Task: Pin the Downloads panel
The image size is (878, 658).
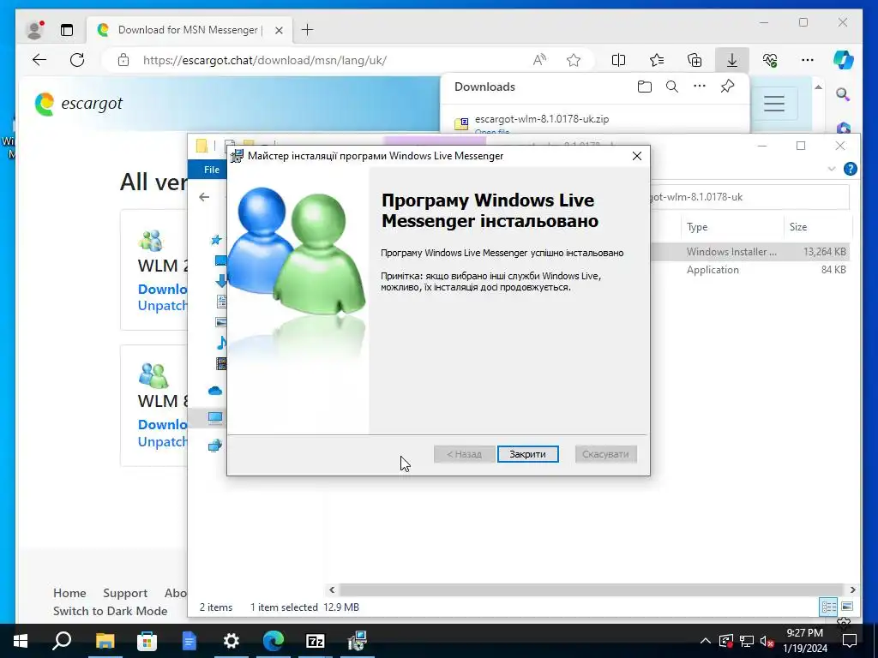Action: 727,87
